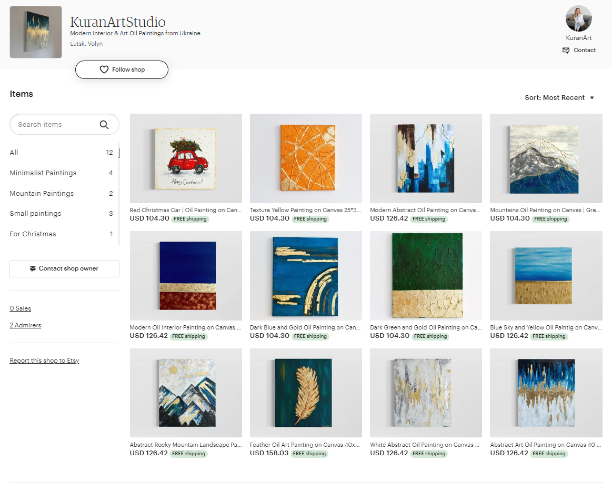Open the Red Christmas Car painting thumbnail
612x490 pixels.
point(186,158)
